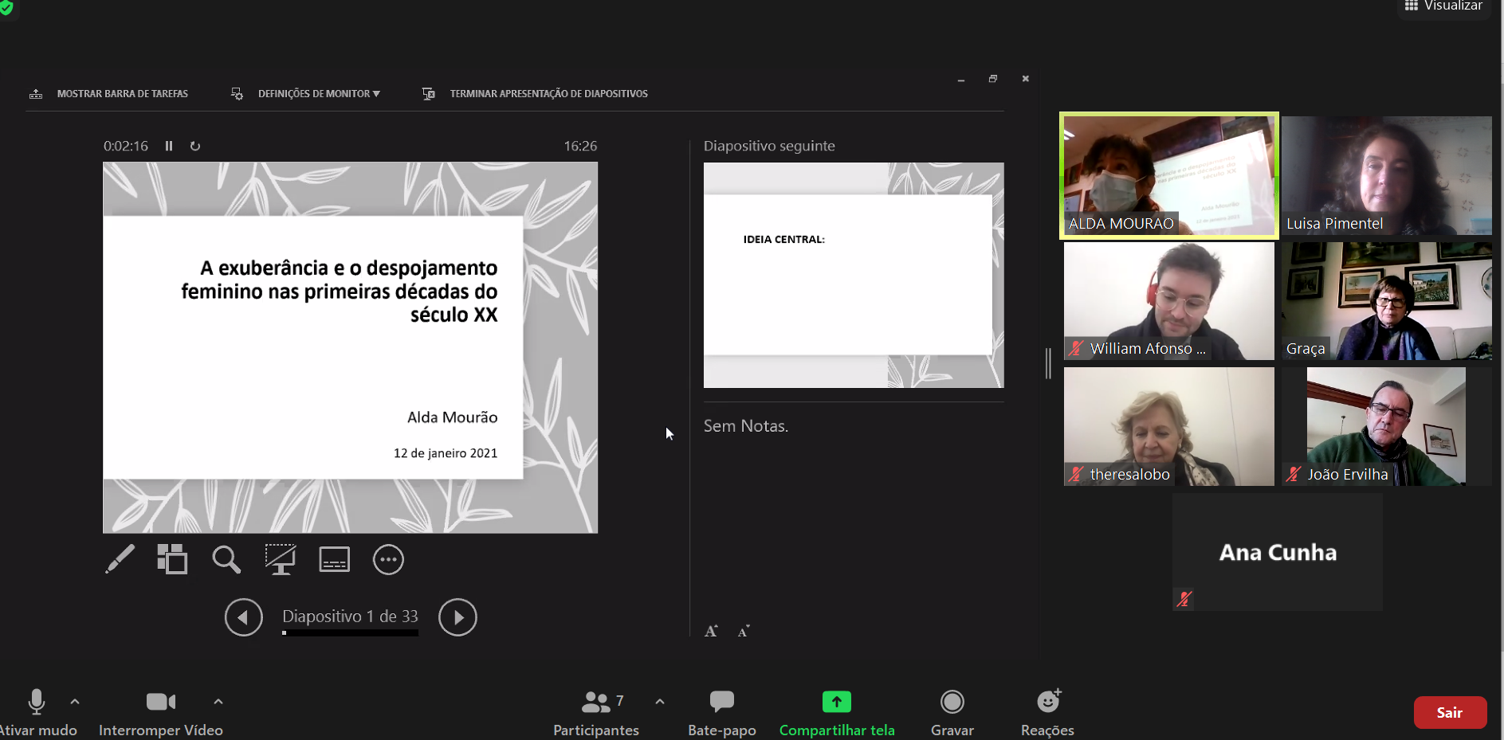Select the next slide preview thumbnail
The image size is (1504, 740).
click(x=853, y=275)
